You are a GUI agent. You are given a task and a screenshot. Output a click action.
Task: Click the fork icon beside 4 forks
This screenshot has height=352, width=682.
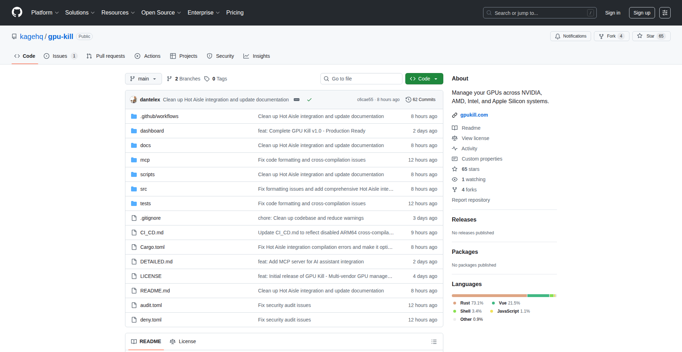click(455, 190)
